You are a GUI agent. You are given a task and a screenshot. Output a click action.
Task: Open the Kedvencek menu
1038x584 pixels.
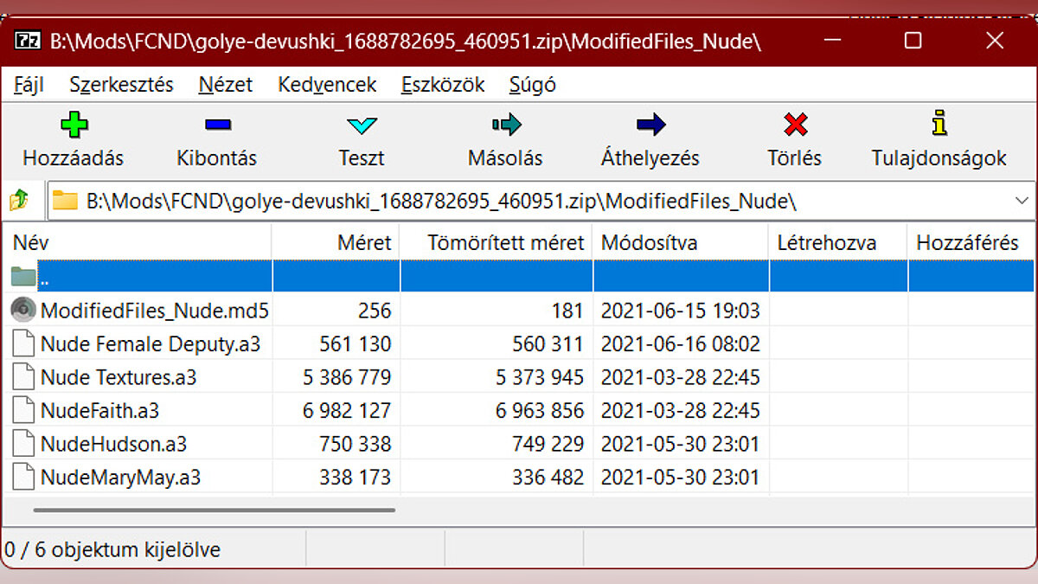327,85
